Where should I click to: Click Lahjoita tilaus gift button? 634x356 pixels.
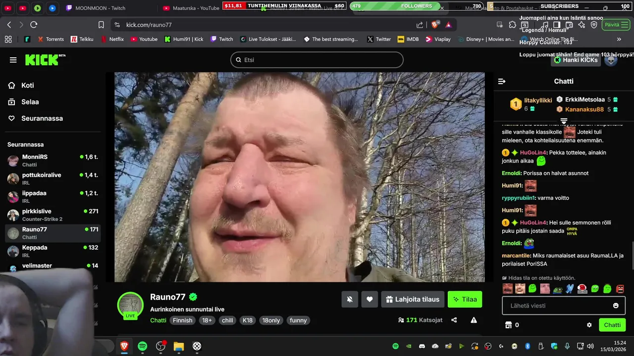tap(413, 299)
